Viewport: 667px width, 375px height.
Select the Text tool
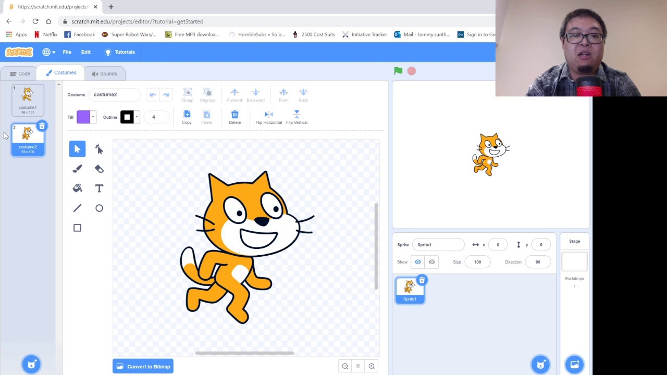point(99,188)
